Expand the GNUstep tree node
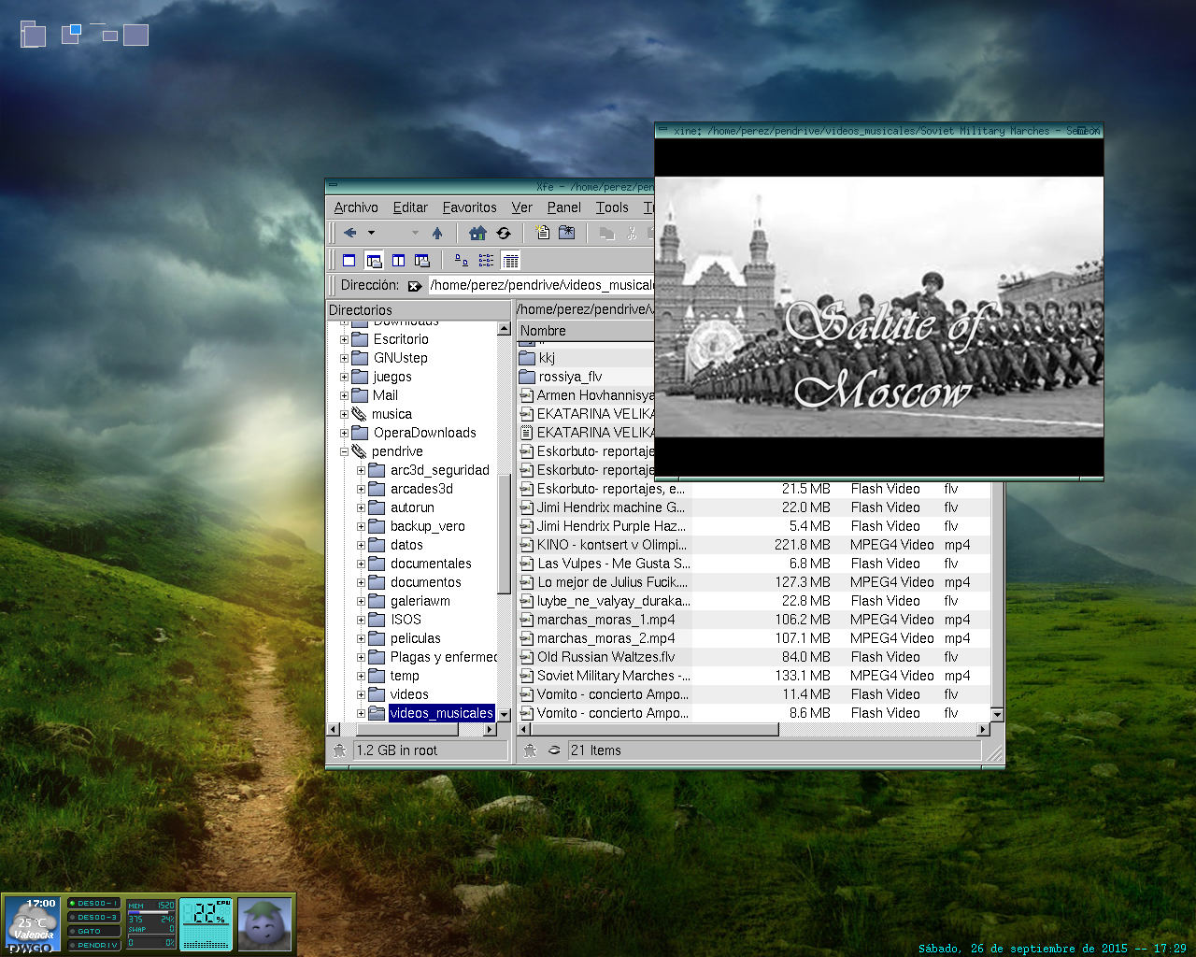Image resolution: width=1196 pixels, height=957 pixels. point(344,358)
